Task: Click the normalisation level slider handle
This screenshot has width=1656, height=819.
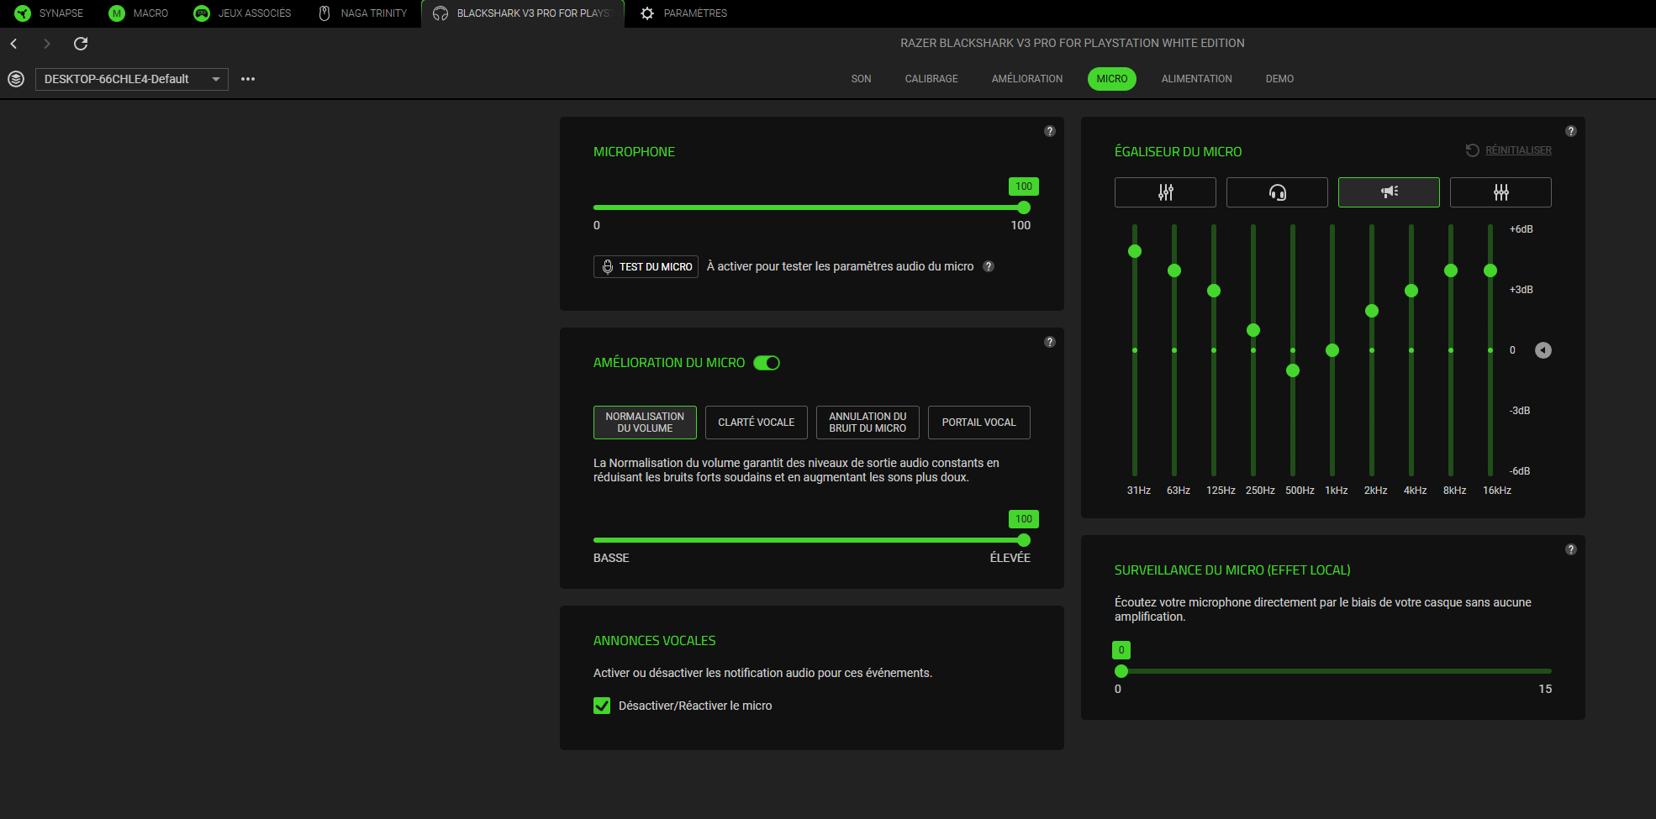Action: [1024, 540]
